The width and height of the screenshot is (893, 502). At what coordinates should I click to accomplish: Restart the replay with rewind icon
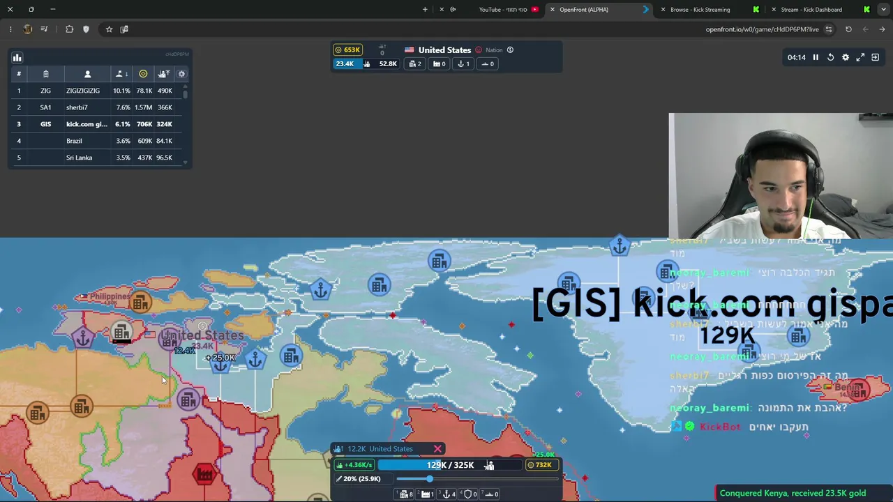(830, 58)
